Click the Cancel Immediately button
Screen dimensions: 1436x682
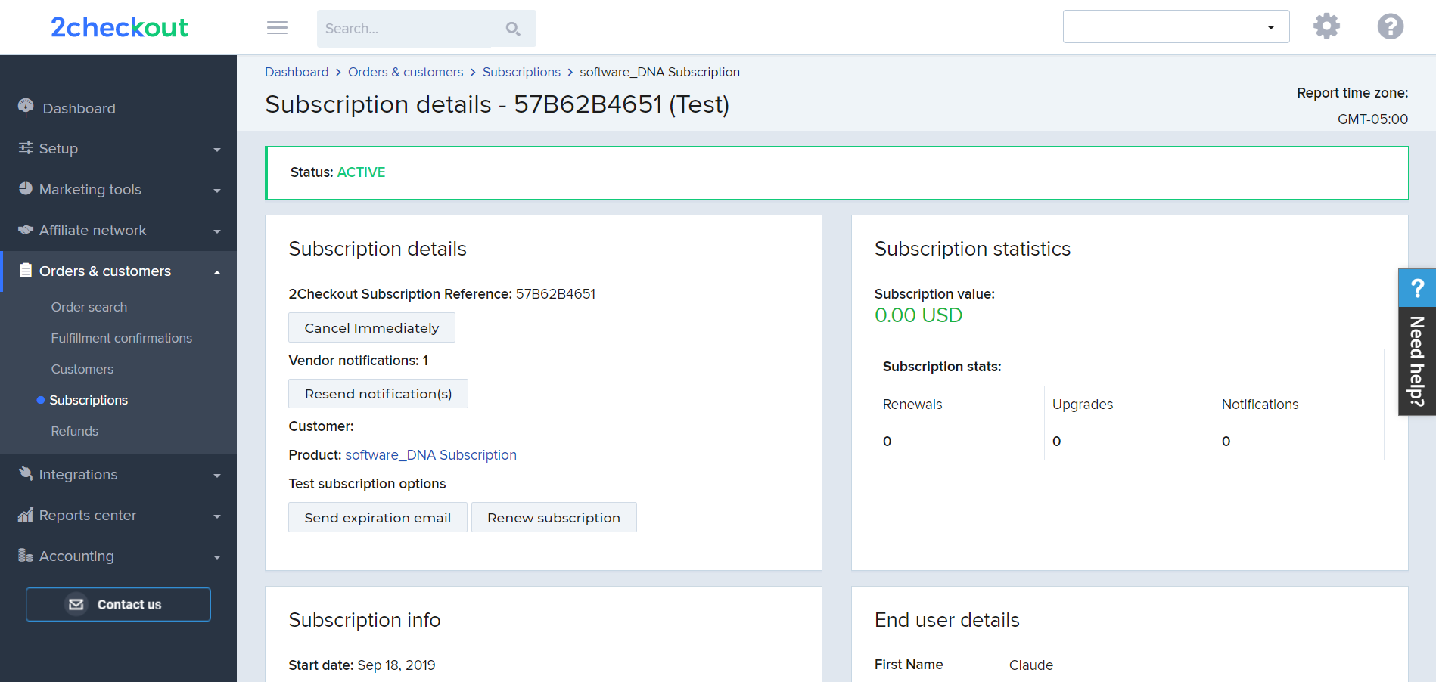click(x=371, y=327)
